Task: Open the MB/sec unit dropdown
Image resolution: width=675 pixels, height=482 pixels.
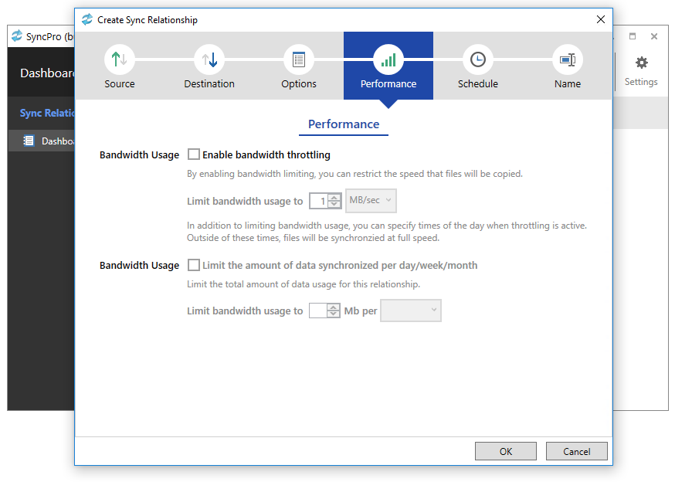Action: [371, 201]
